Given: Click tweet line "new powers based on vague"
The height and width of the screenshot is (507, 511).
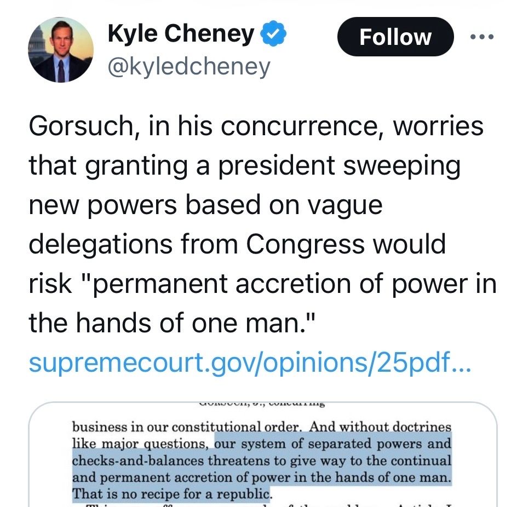Looking at the screenshot, I should [x=205, y=205].
